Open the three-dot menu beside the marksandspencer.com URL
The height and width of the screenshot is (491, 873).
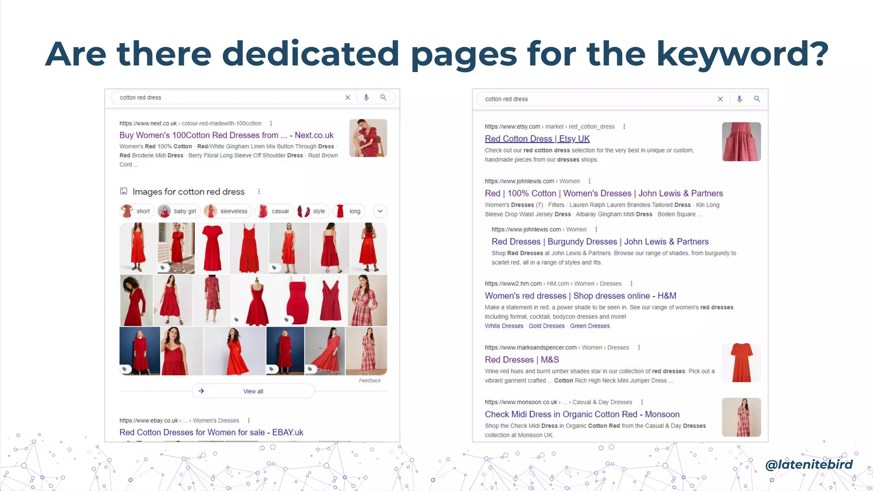(x=639, y=348)
